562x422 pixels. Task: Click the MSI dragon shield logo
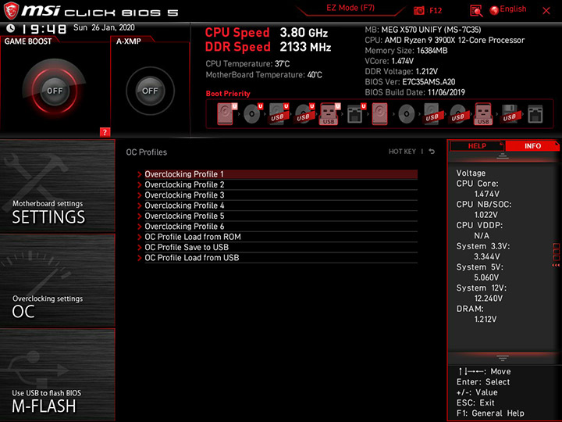tap(11, 10)
